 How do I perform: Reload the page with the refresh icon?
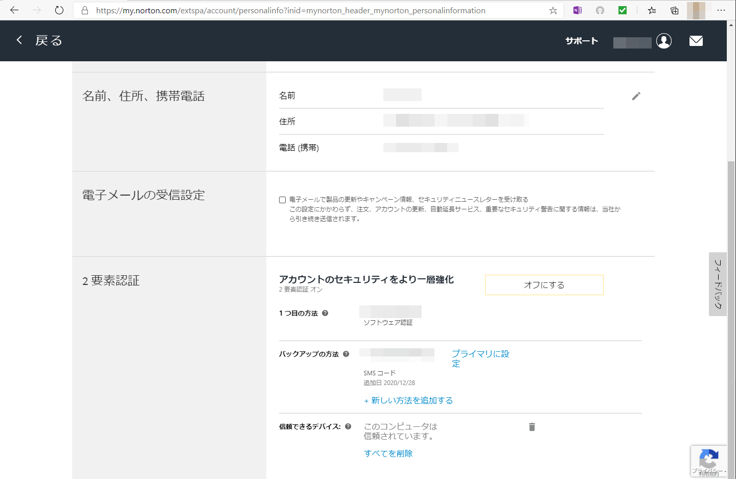pyautogui.click(x=59, y=10)
